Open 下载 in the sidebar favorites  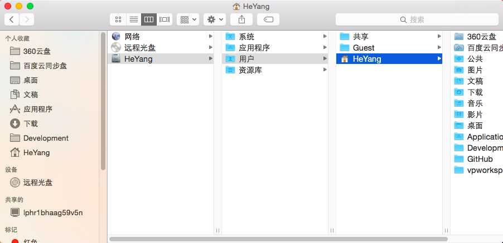[x=24, y=123]
